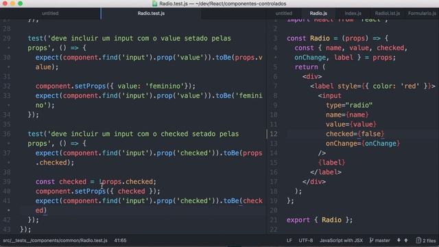439x247 pixels.
Task: Click on onChange={onChange} attribute
Action: point(363,143)
